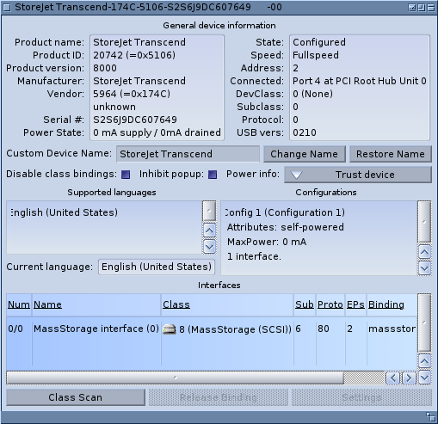The image size is (438, 424).
Task: Click the Vendor 5964 (=0x174C) value
Action: 132,94
